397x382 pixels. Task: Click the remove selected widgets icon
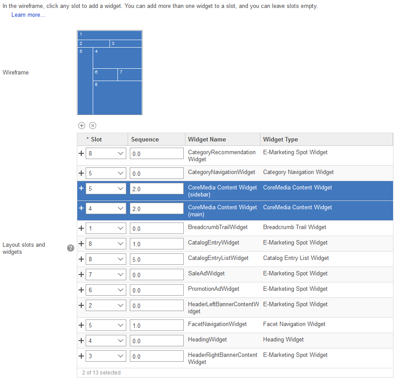click(93, 126)
